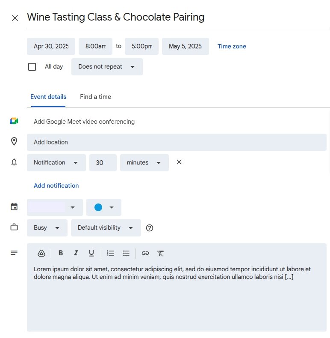Toggle bold formatting in description
Screen dimensions: 330x338
tap(61, 253)
